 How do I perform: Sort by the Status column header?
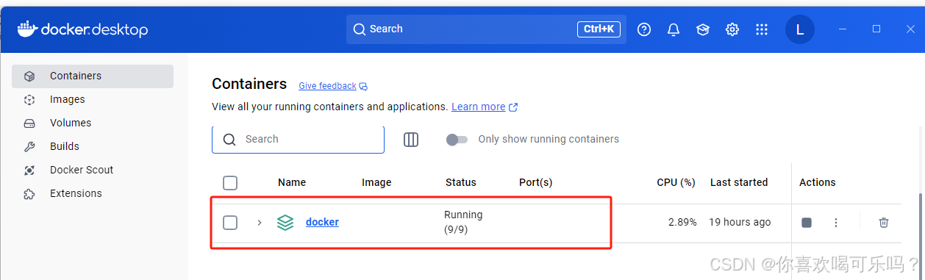pos(461,182)
